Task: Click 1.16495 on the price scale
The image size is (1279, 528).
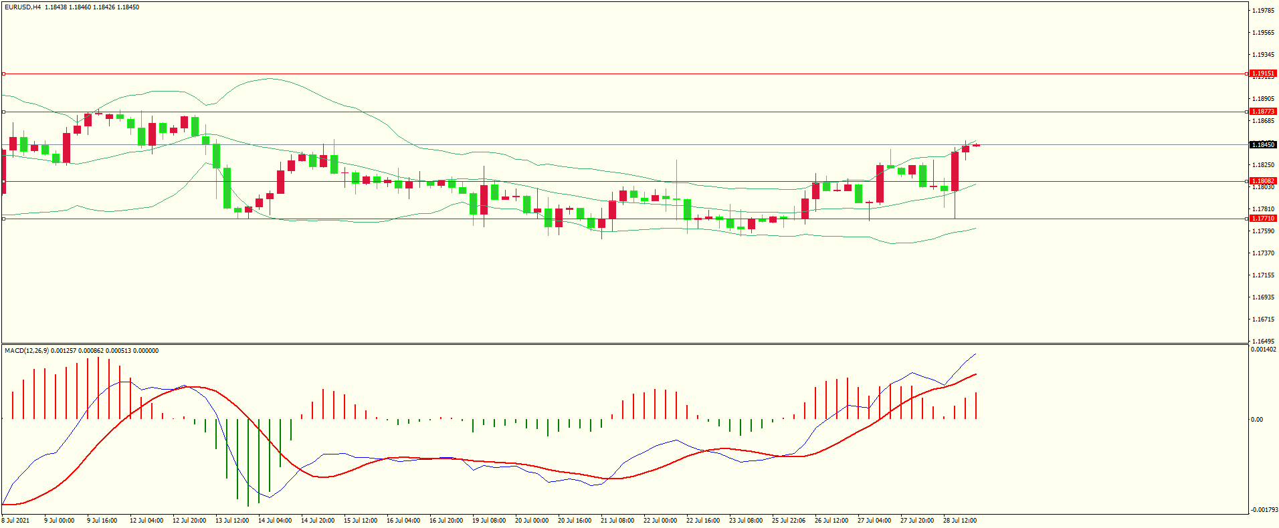Action: pos(1263,342)
